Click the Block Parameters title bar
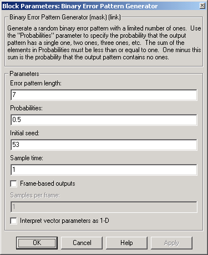Image resolution: width=208 pixels, height=255 pixels. 100,6
